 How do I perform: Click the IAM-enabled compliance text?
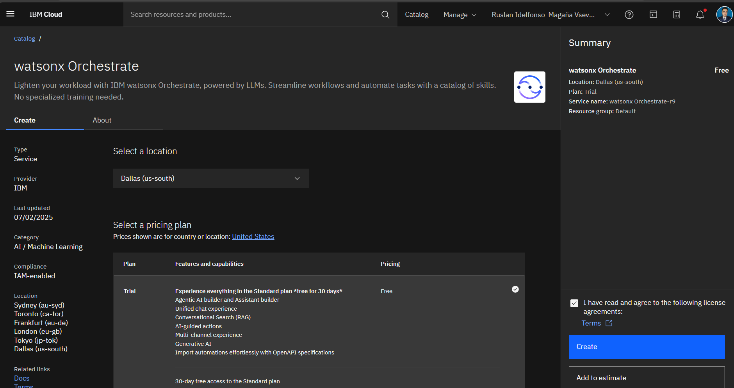tap(34, 276)
